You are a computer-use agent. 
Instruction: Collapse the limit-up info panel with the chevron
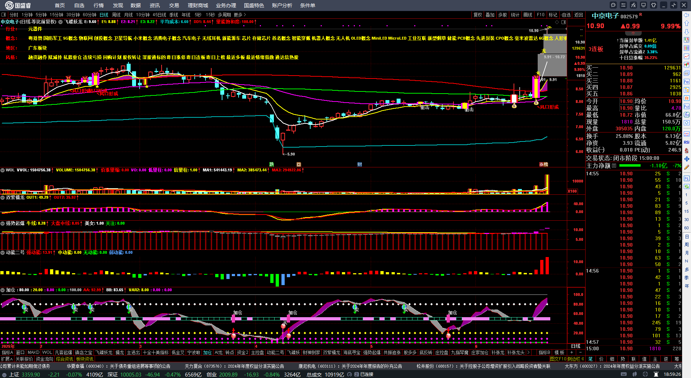pos(633,33)
